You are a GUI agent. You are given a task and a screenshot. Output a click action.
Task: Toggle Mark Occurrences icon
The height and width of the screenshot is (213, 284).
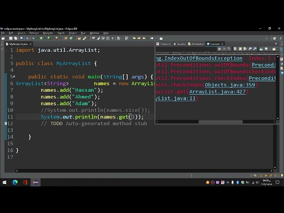point(99,38)
